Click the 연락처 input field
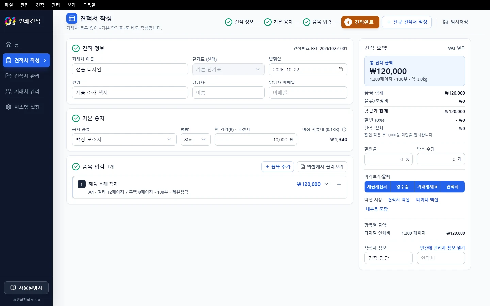Image resolution: width=490 pixels, height=306 pixels. (441, 258)
